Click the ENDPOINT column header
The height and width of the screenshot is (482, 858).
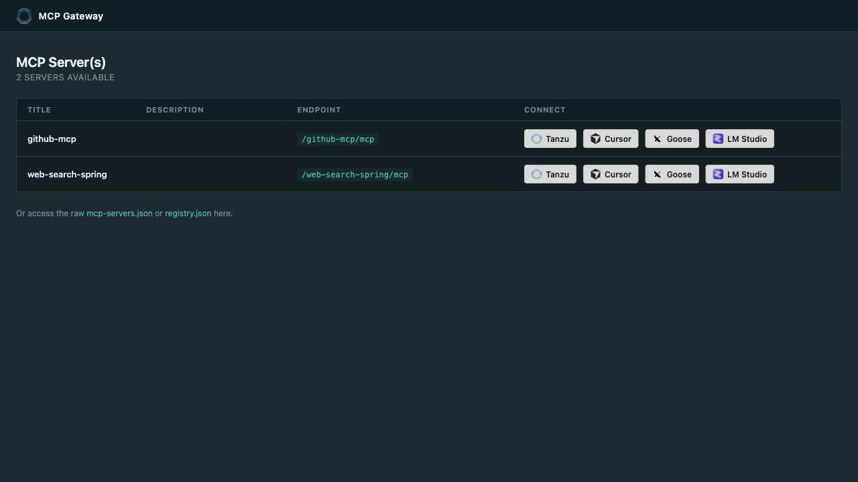pyautogui.click(x=319, y=110)
